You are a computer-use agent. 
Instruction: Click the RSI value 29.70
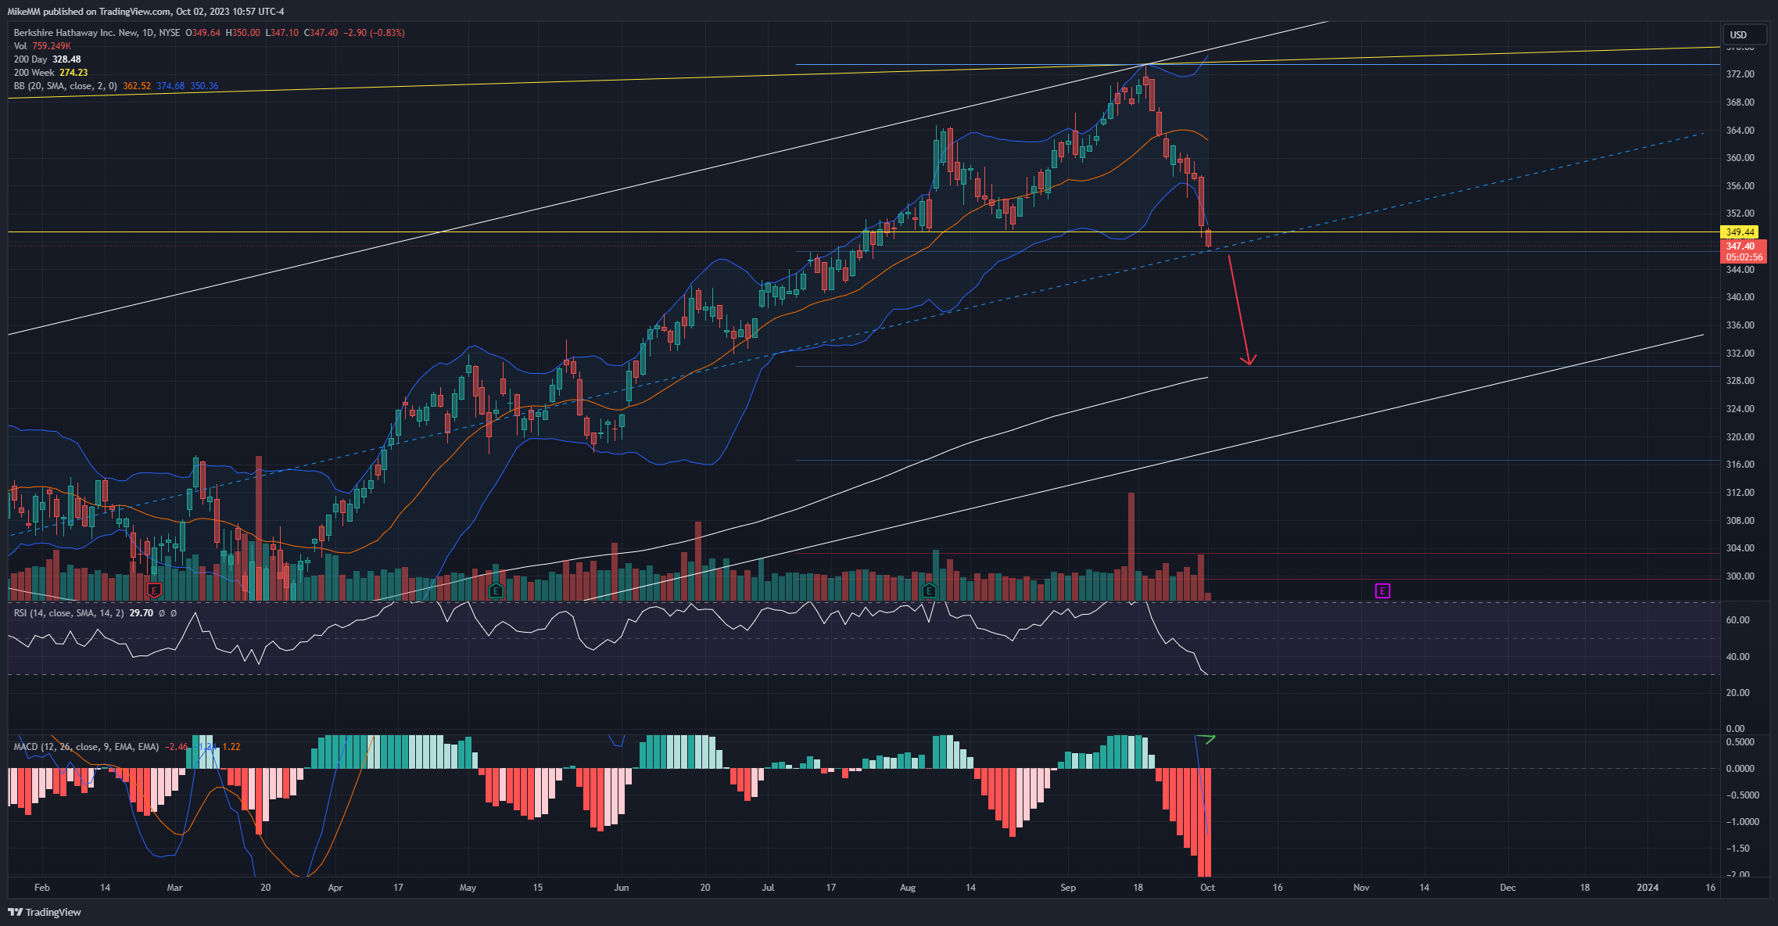[141, 613]
